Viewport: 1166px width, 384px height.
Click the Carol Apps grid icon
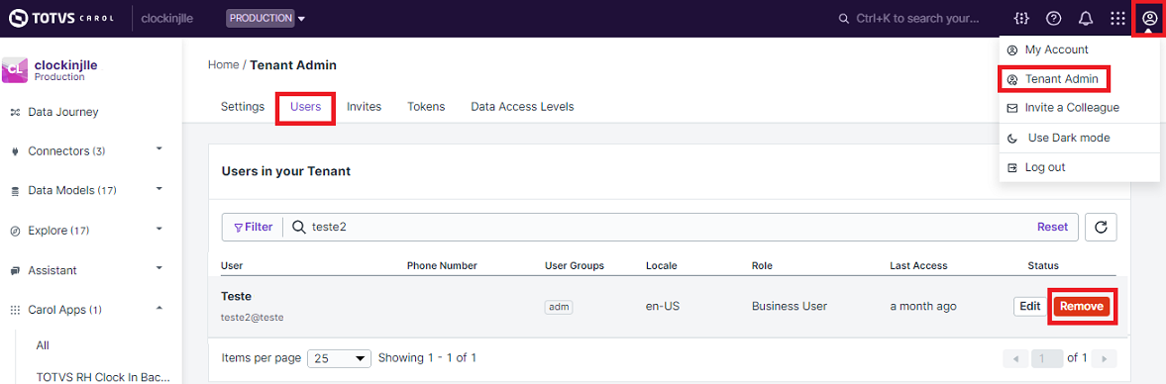pos(15,310)
